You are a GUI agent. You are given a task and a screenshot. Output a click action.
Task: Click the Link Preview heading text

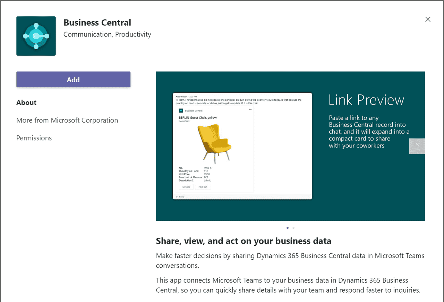click(x=366, y=100)
